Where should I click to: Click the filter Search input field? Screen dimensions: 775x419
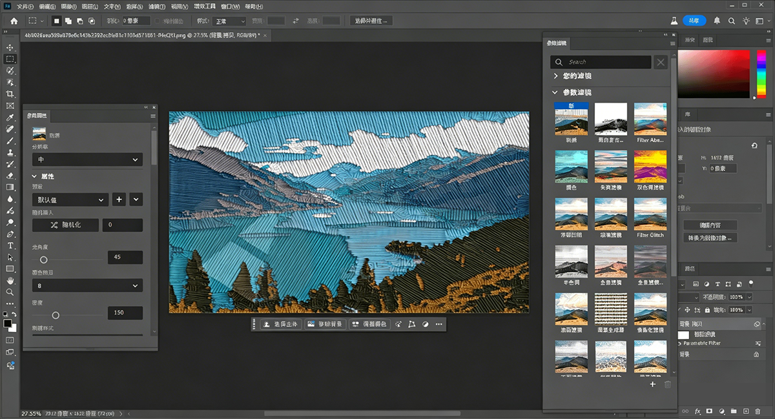601,62
